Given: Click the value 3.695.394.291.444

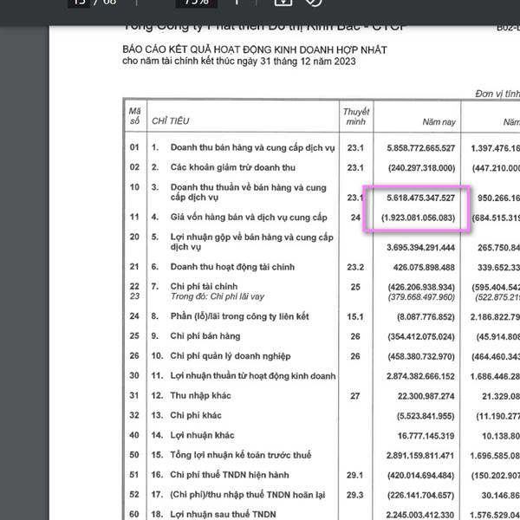Looking at the screenshot, I should click(420, 248).
